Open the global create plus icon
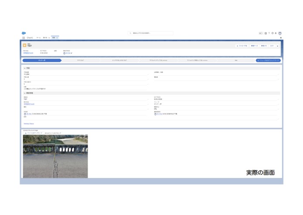The width and height of the screenshot is (303, 215). pyautogui.click(x=266, y=33)
